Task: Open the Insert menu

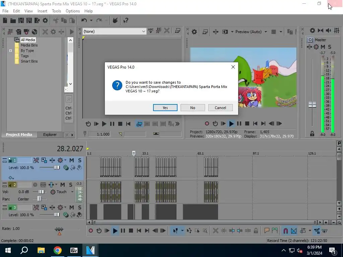Action: [x=42, y=11]
